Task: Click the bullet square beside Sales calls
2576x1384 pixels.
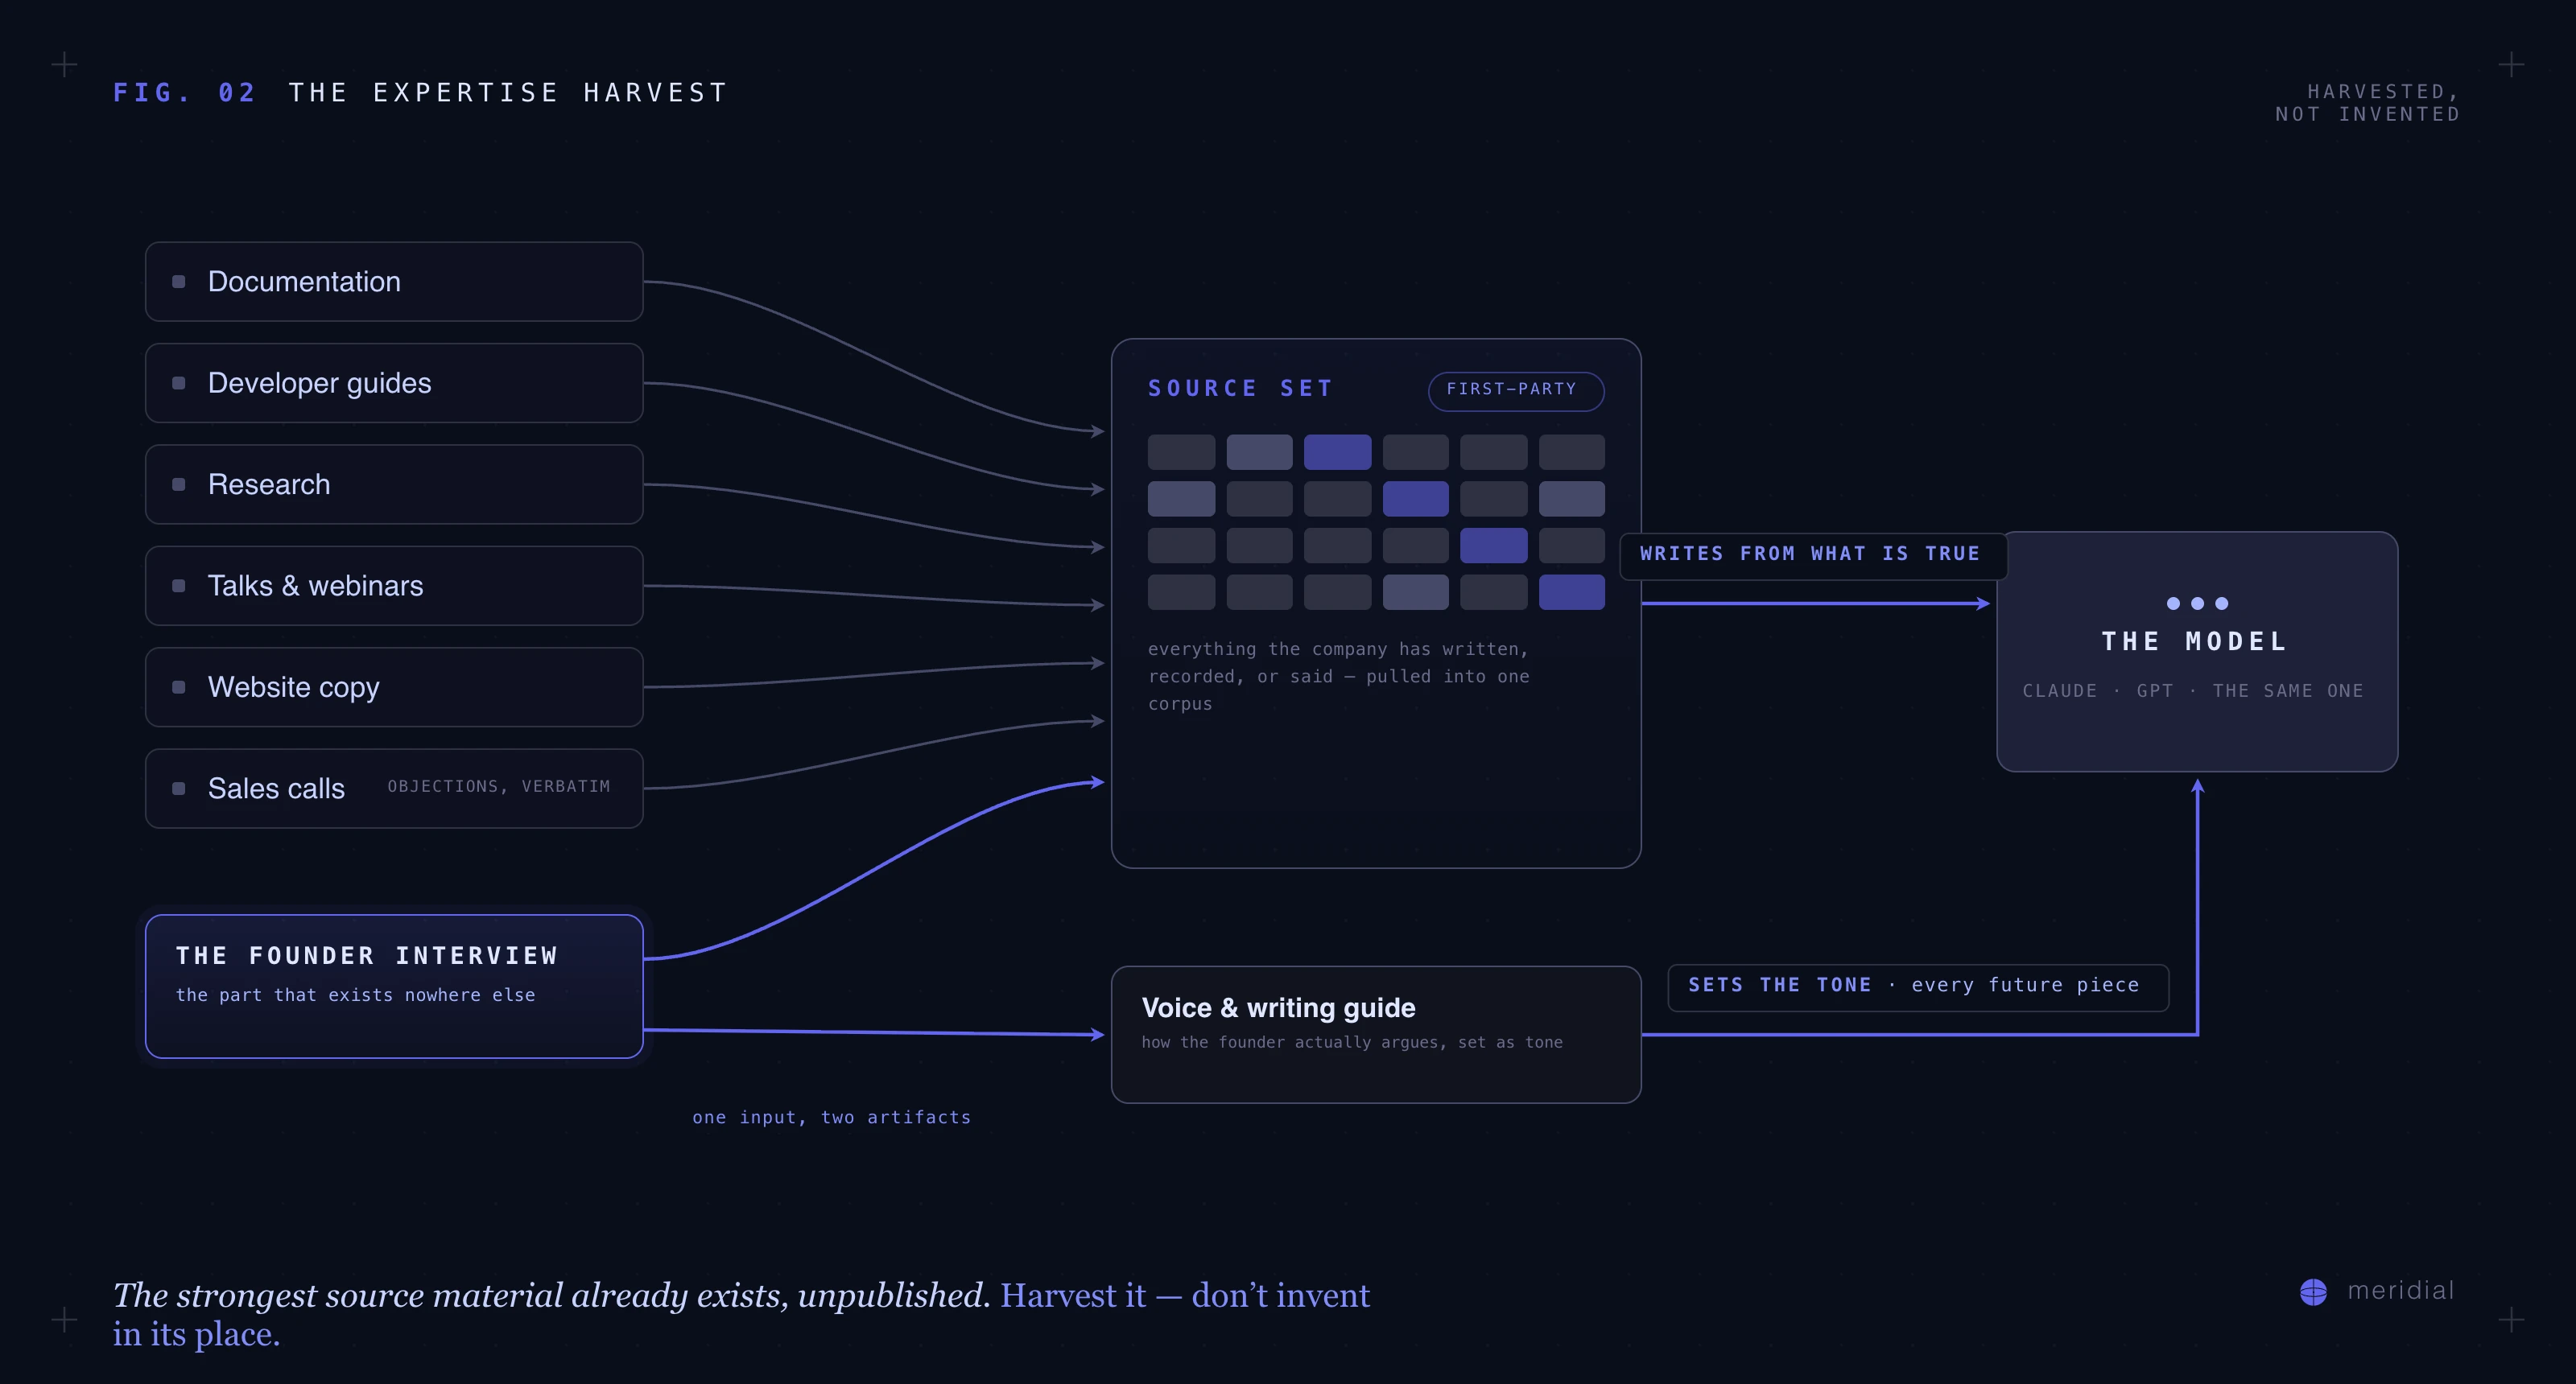Action: click(179, 789)
